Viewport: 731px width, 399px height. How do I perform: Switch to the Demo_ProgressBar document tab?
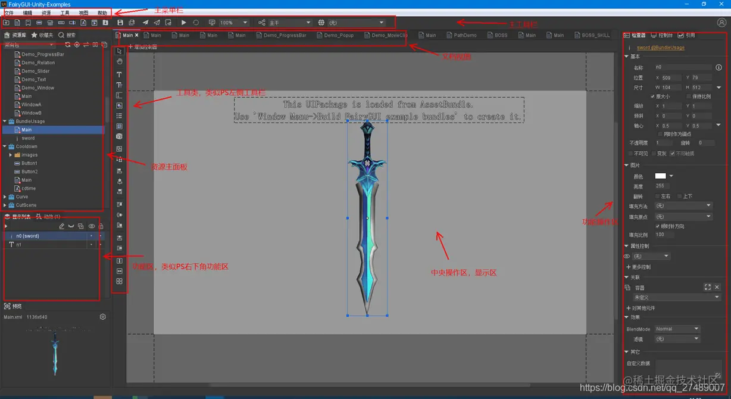[281, 35]
